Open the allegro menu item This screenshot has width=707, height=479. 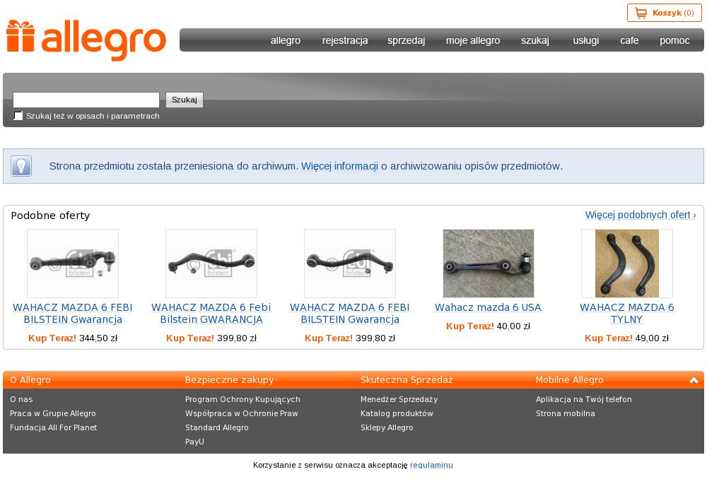(286, 40)
